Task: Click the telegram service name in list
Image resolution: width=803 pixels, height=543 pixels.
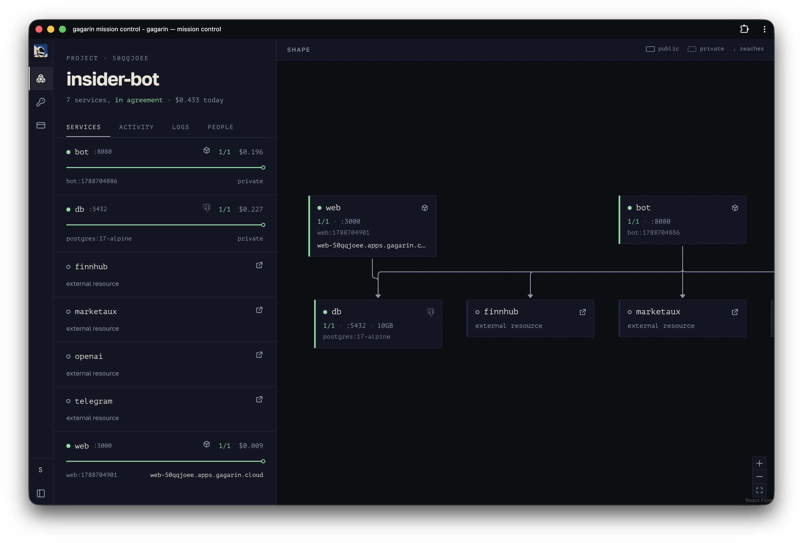Action: click(94, 401)
